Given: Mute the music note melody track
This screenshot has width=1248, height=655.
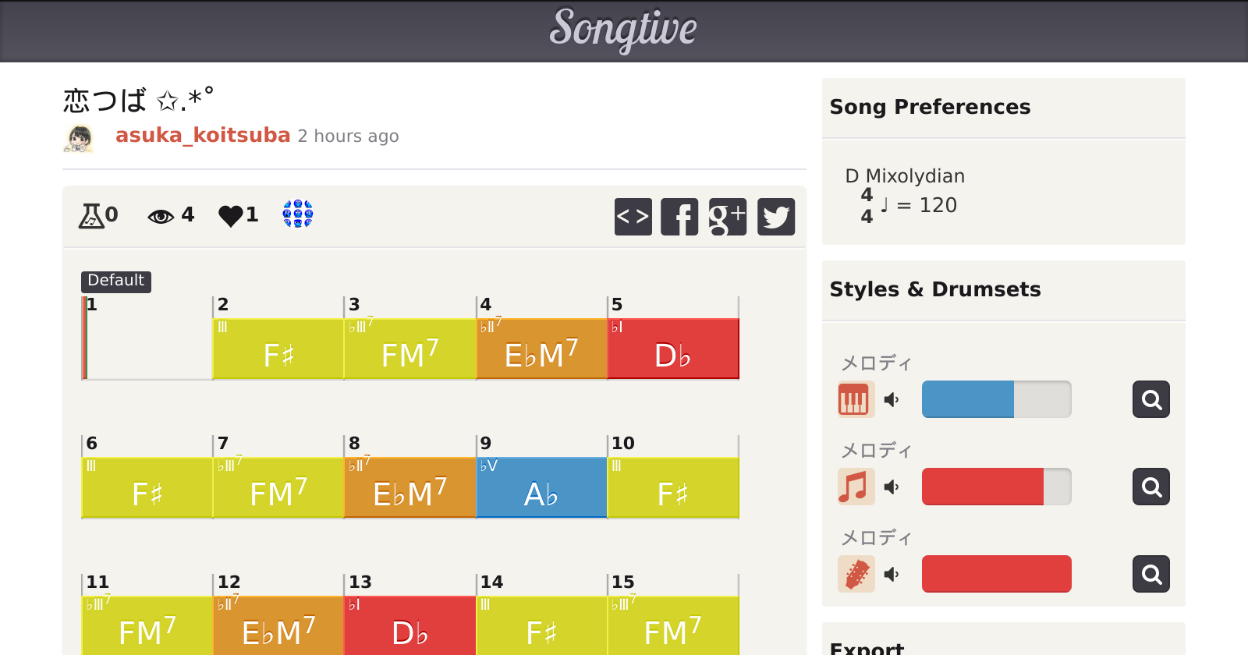Looking at the screenshot, I should pyautogui.click(x=891, y=487).
